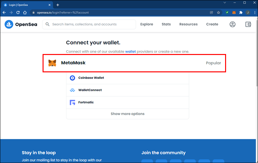Go to browser home page

click(25, 13)
